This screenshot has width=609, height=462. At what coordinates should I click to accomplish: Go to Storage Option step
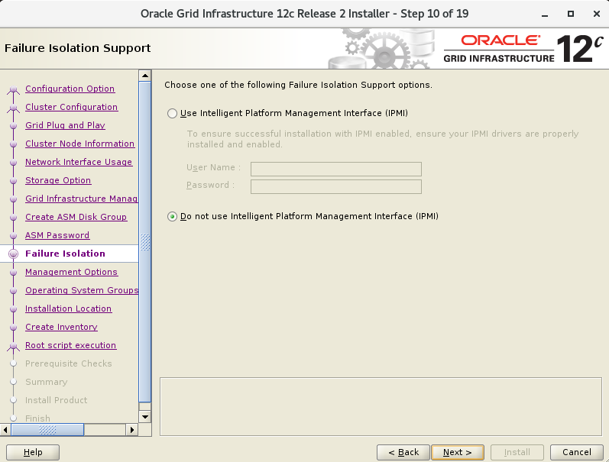click(58, 180)
